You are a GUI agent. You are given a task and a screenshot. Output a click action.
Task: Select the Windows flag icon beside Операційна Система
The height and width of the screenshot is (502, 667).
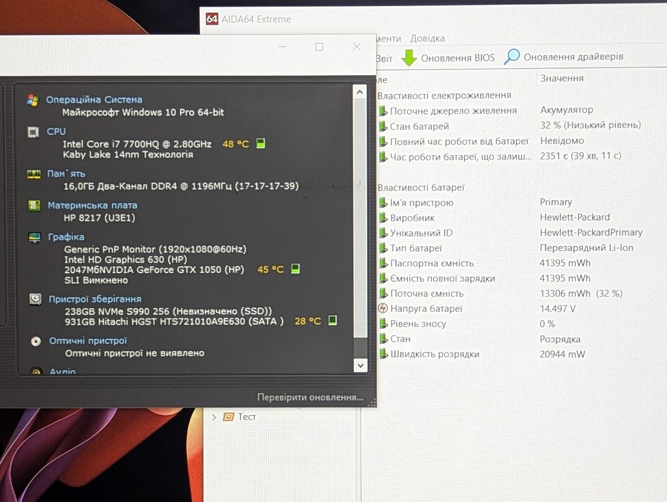pos(33,100)
